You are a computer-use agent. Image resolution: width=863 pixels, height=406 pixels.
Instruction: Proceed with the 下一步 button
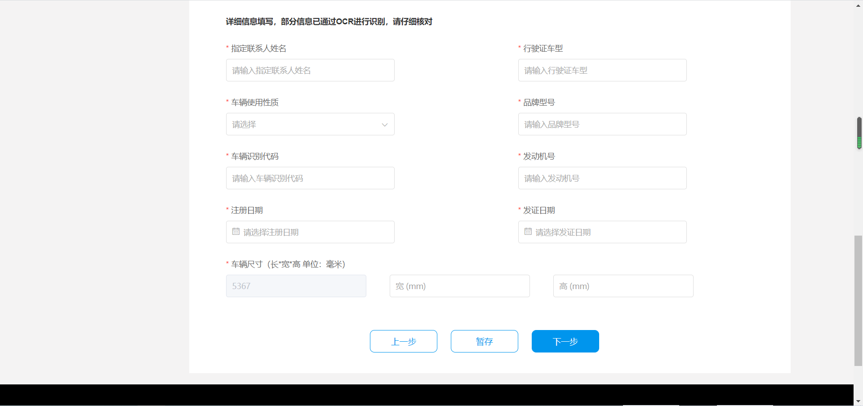coord(565,341)
